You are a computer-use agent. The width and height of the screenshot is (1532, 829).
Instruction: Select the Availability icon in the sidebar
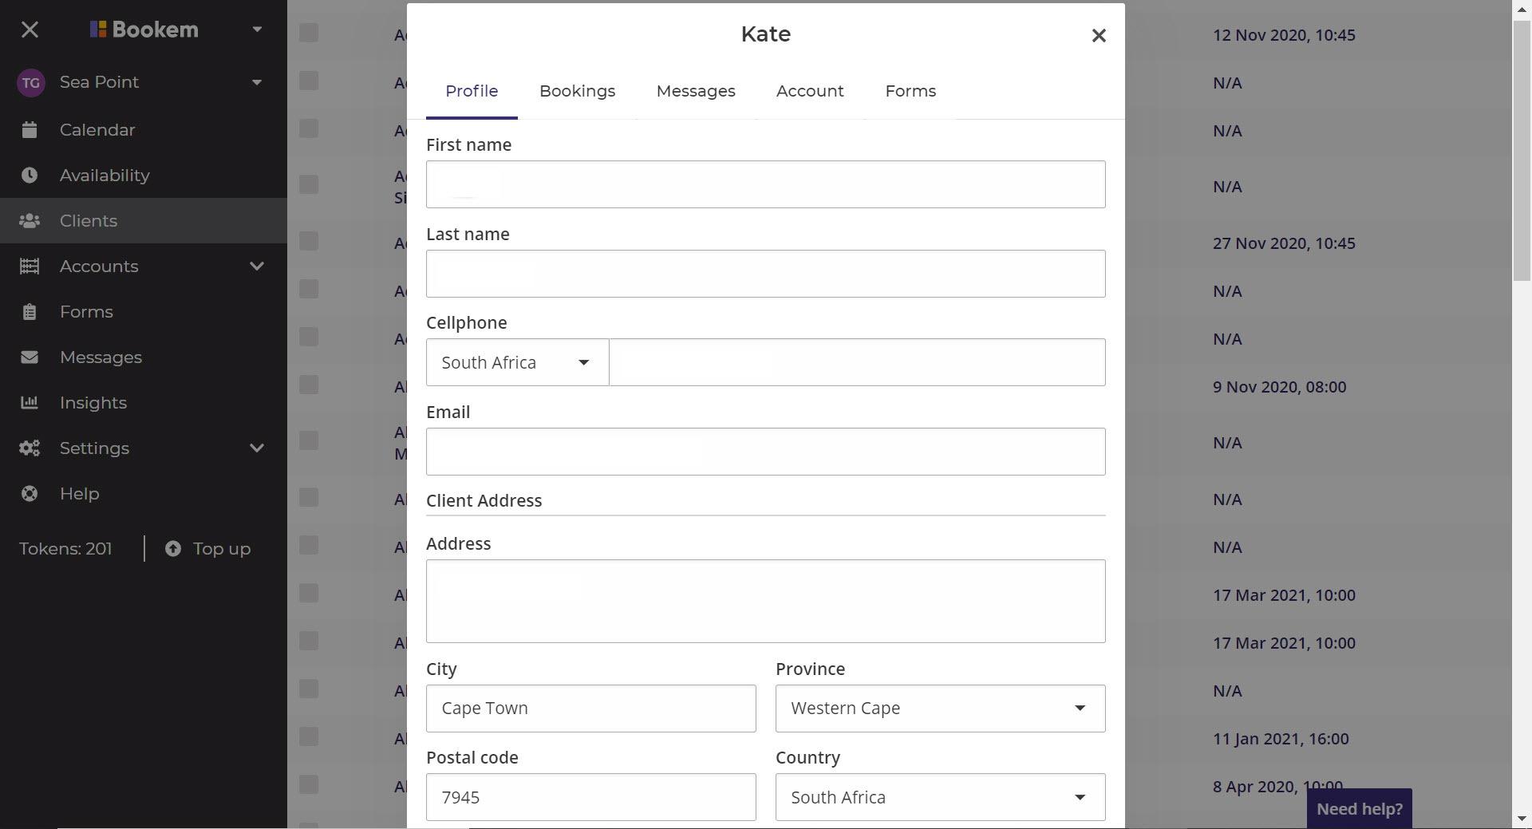[x=30, y=175]
